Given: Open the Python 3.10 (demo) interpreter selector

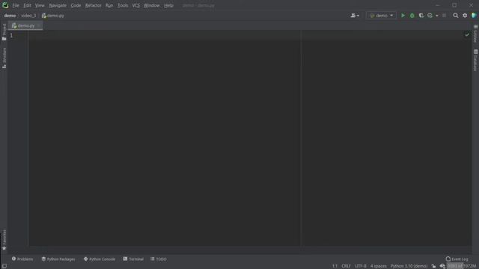Looking at the screenshot, I should (x=409, y=266).
